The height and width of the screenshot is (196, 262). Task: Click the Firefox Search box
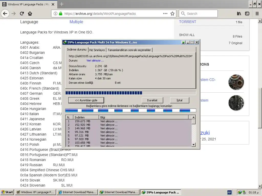[x=198, y=14]
